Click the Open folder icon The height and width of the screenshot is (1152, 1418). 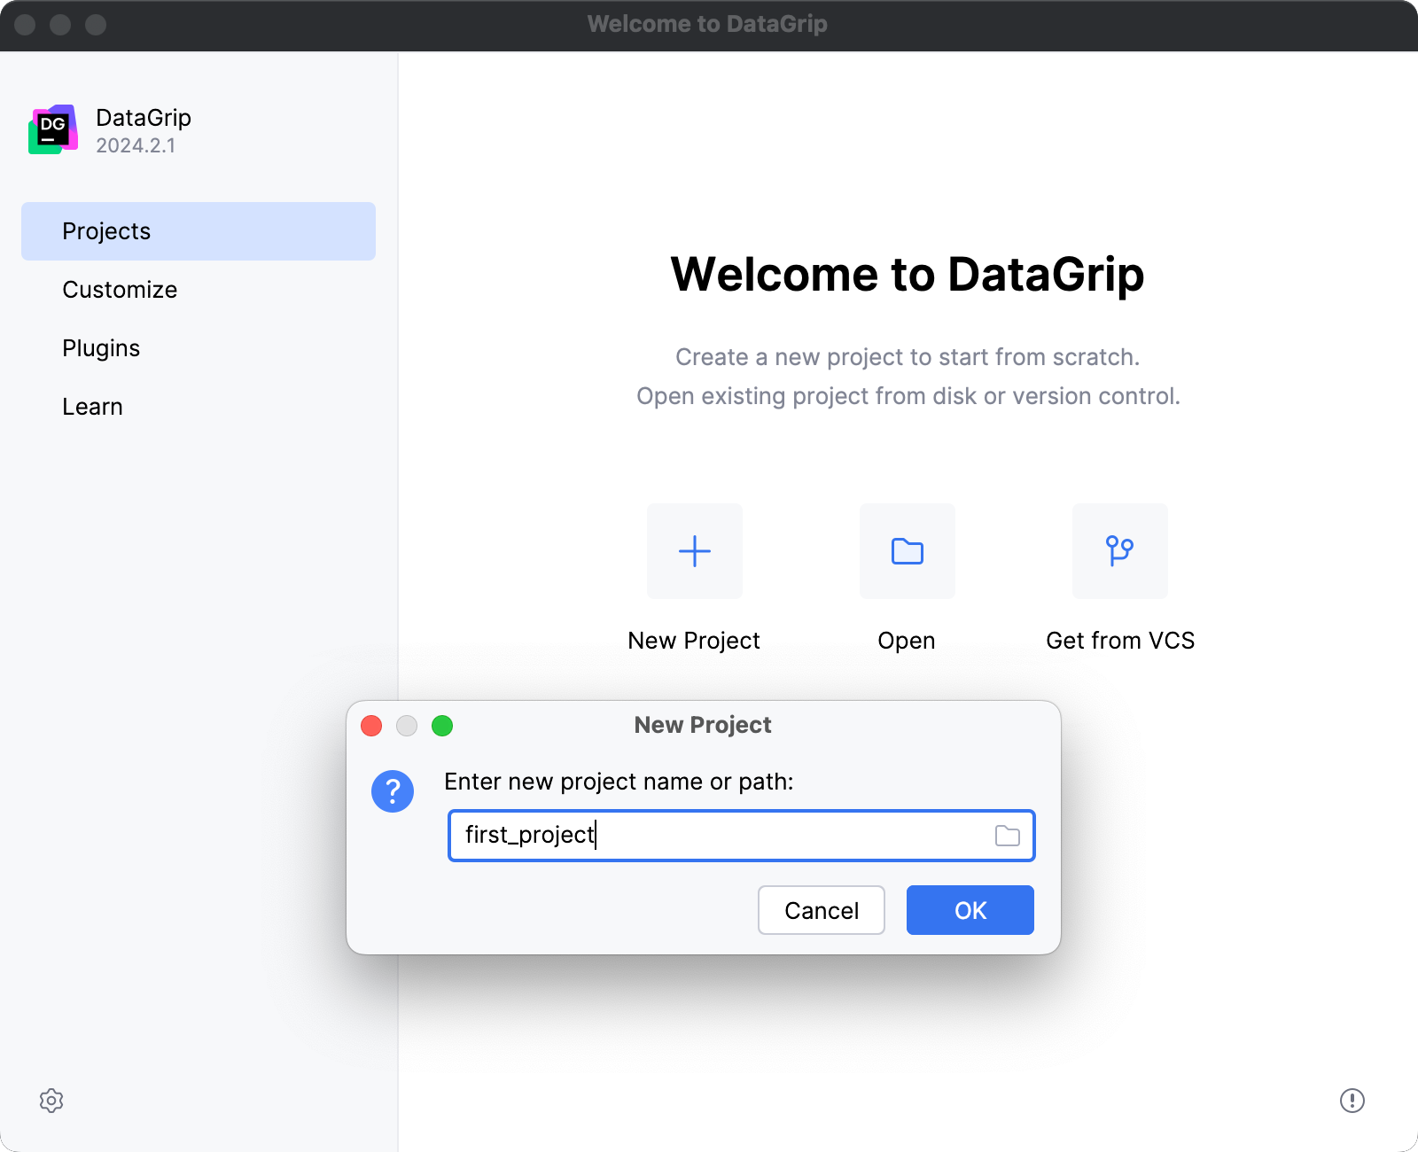tap(906, 551)
